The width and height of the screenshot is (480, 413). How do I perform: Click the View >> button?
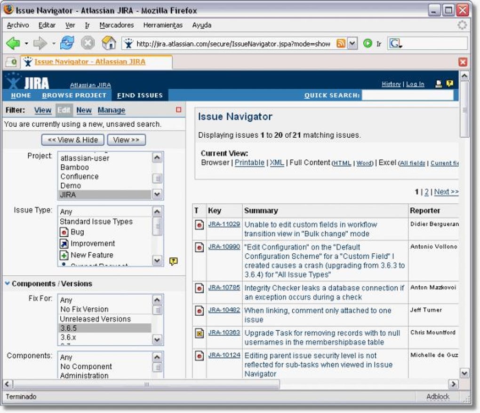pyautogui.click(x=127, y=140)
